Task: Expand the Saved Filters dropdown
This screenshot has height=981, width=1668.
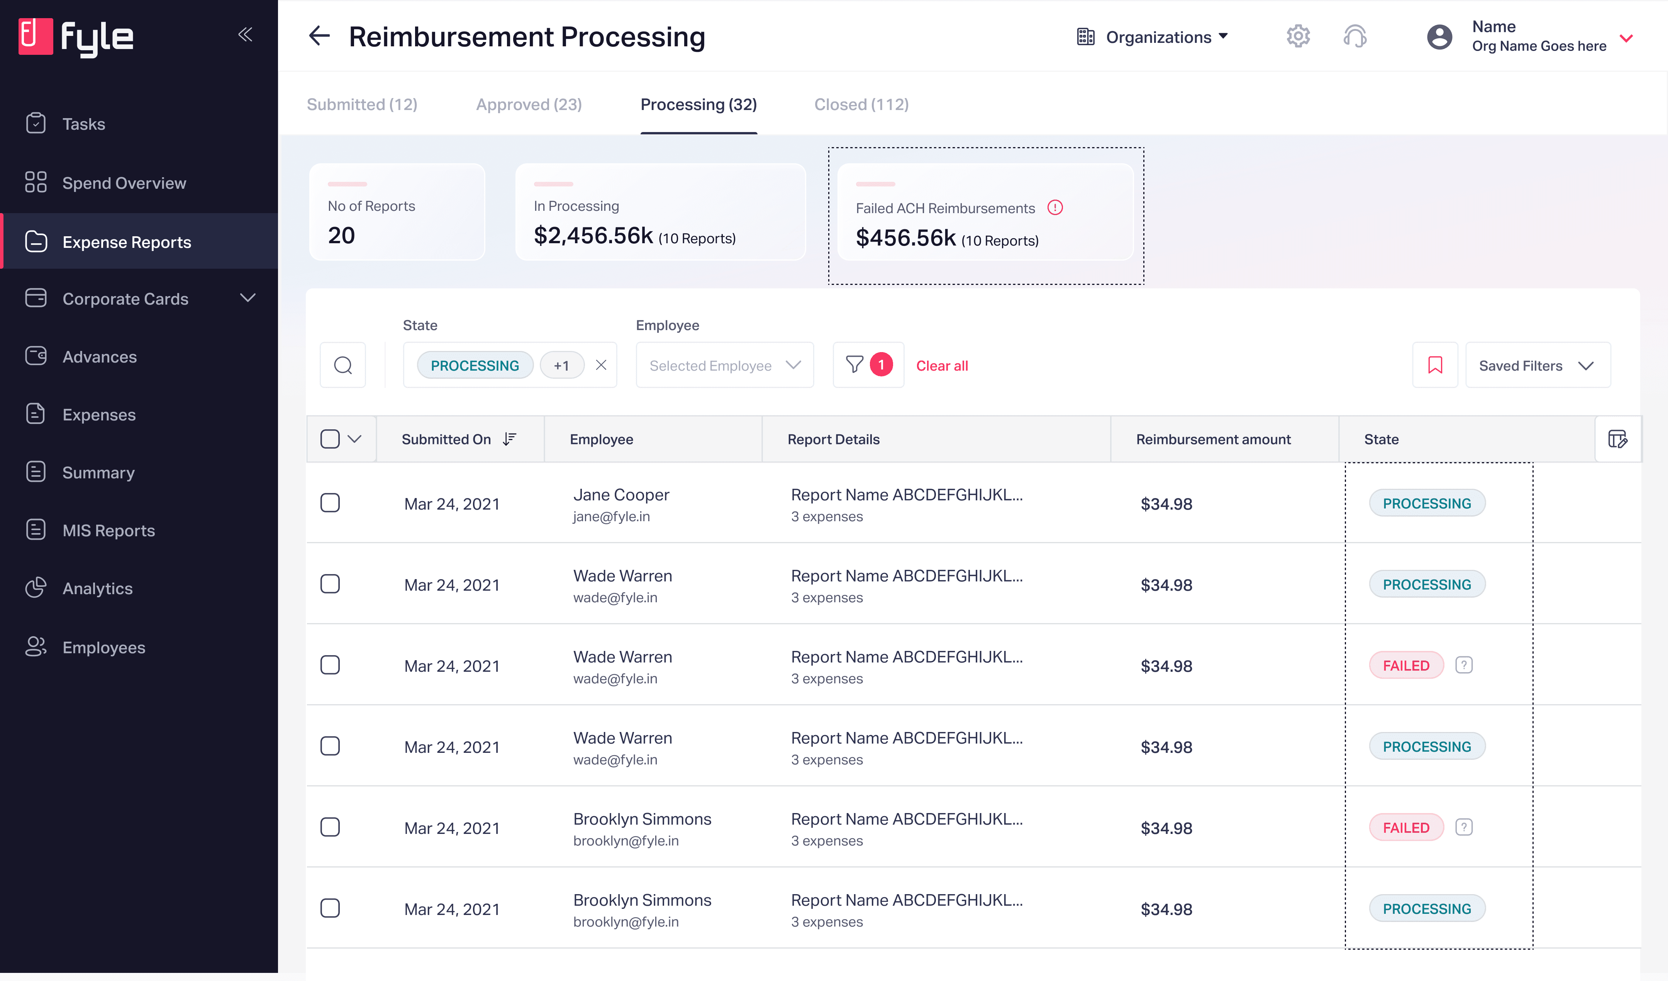Action: [1537, 365]
